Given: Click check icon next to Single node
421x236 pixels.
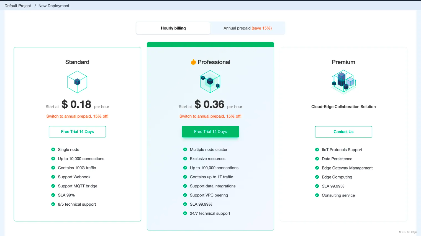Looking at the screenshot, I should point(53,150).
